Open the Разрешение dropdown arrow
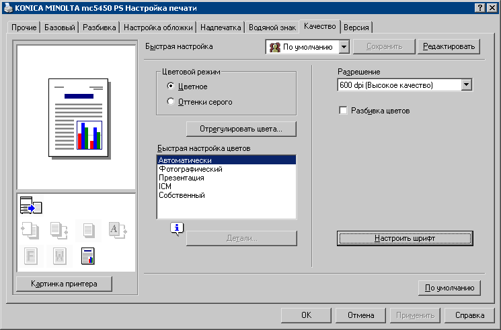Viewport: 501px width, 330px height. point(467,85)
